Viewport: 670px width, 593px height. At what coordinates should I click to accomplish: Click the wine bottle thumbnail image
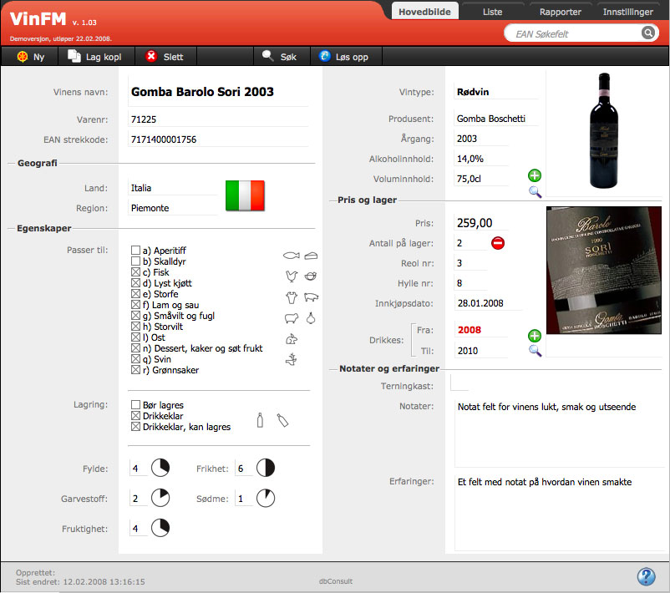pyautogui.click(x=603, y=130)
